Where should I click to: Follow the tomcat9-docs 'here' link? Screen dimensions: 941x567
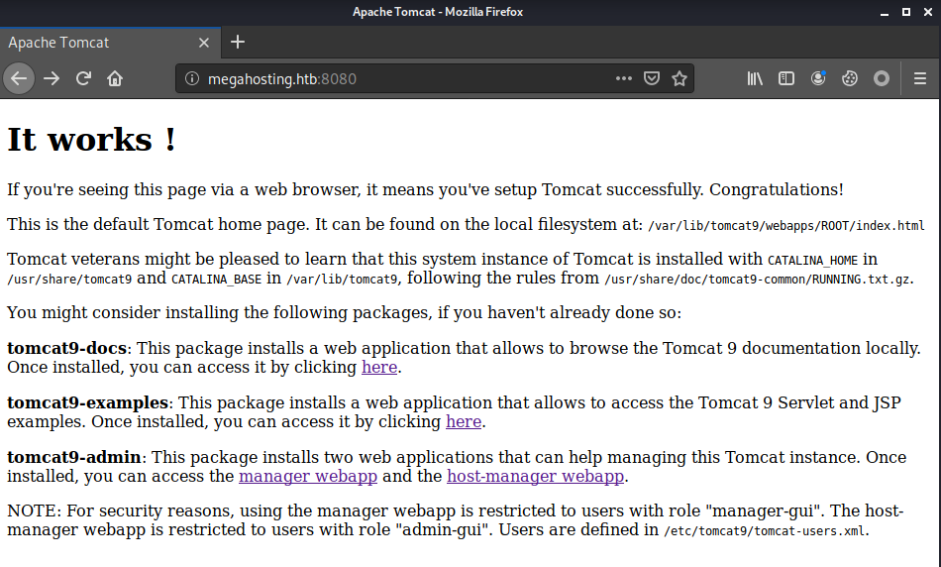point(379,367)
